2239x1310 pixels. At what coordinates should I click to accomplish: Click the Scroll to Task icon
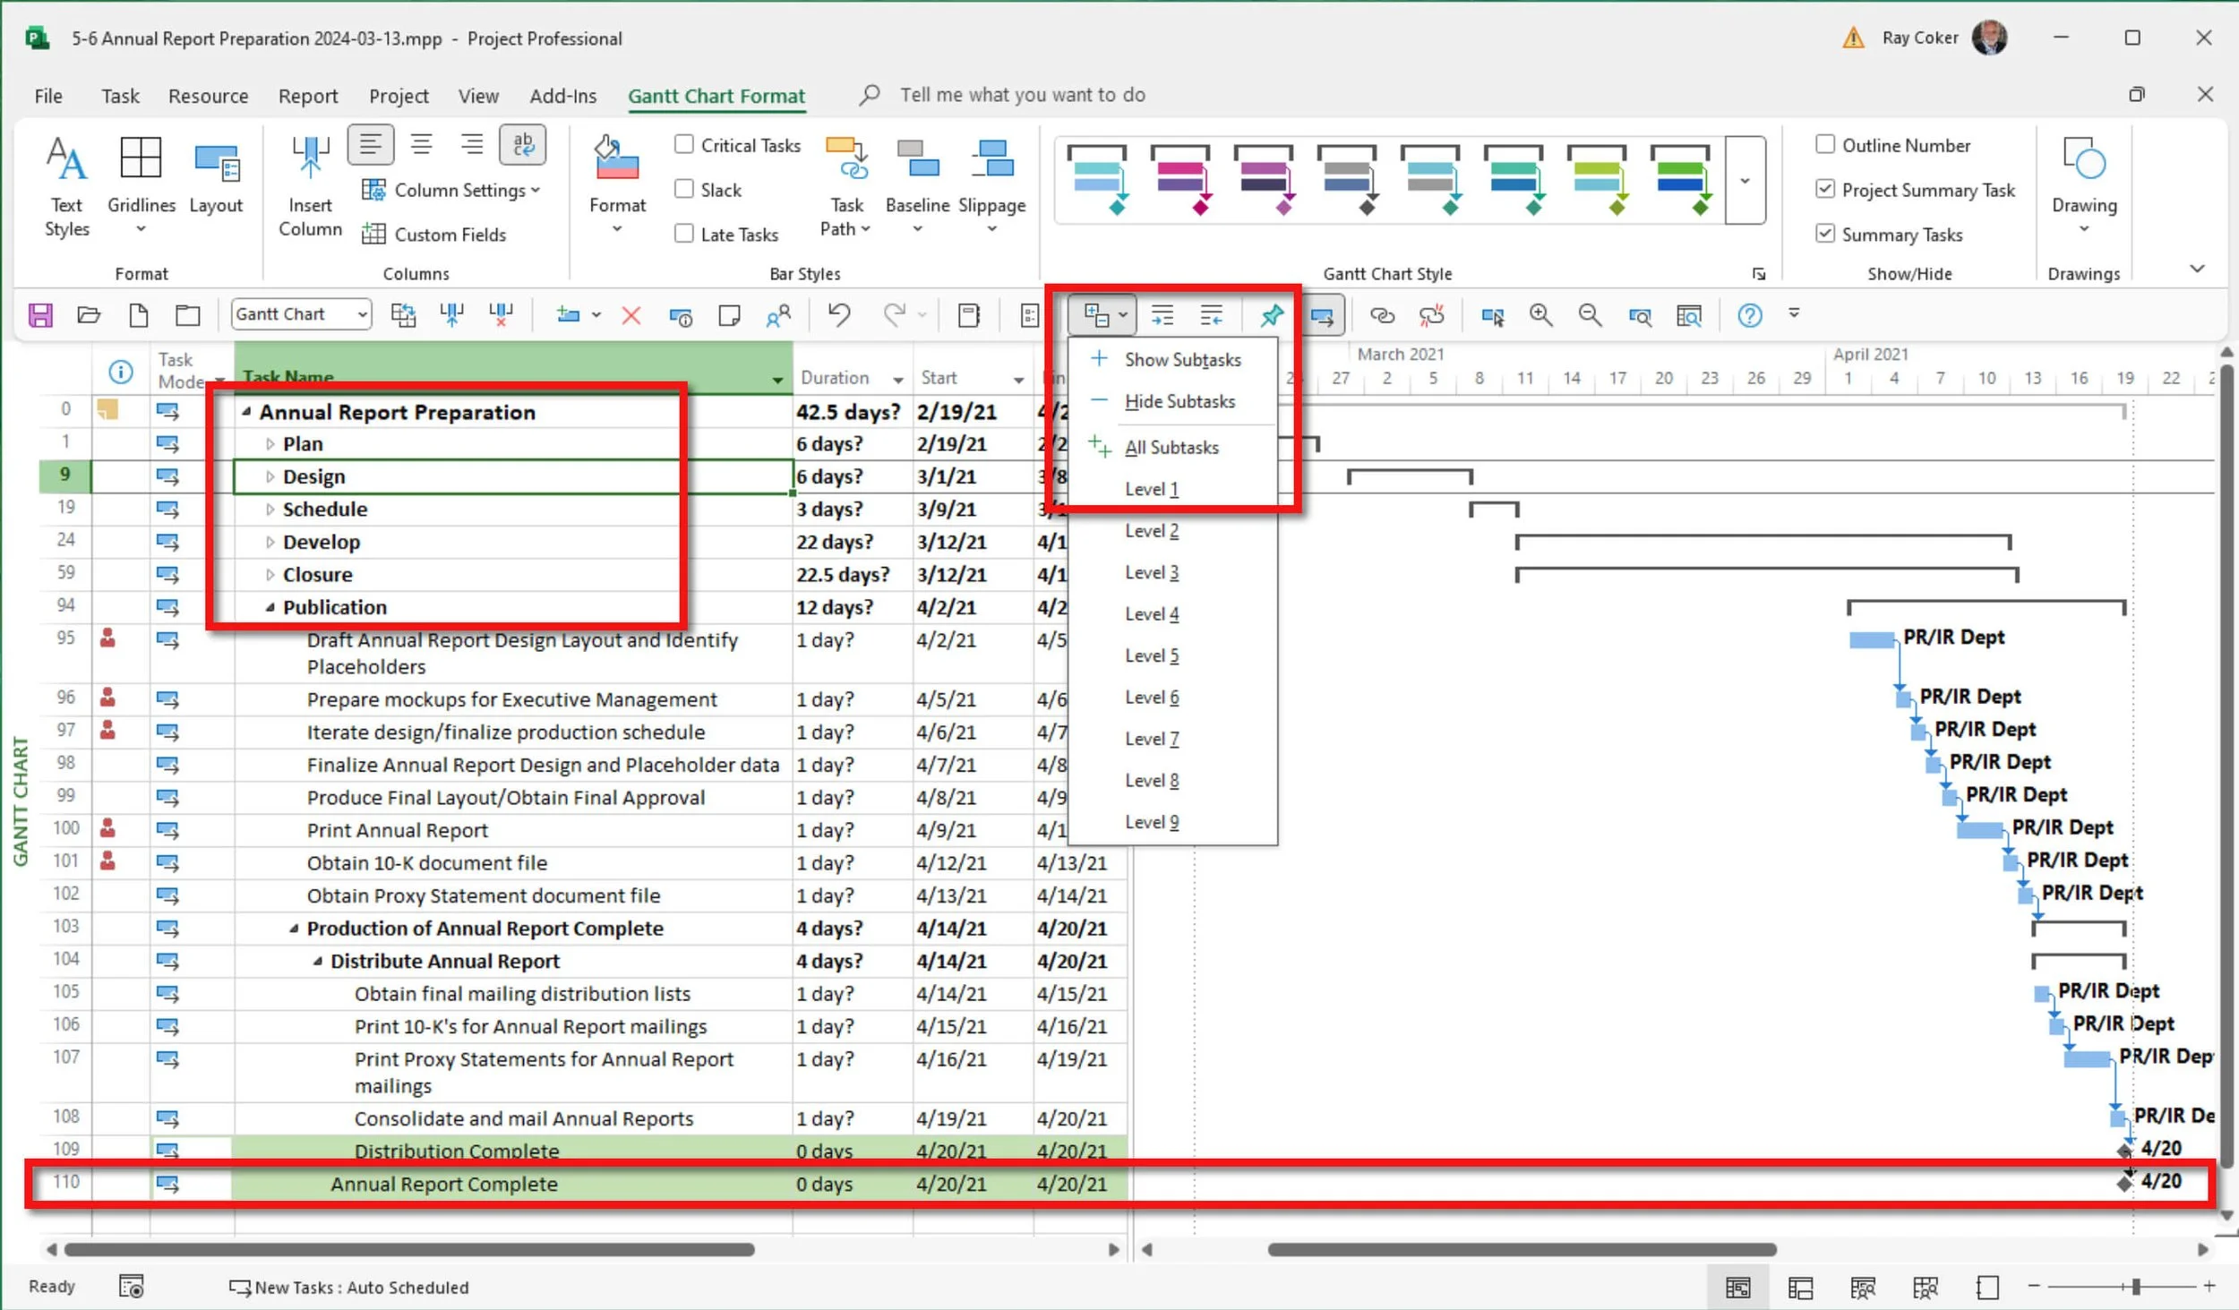[1492, 316]
